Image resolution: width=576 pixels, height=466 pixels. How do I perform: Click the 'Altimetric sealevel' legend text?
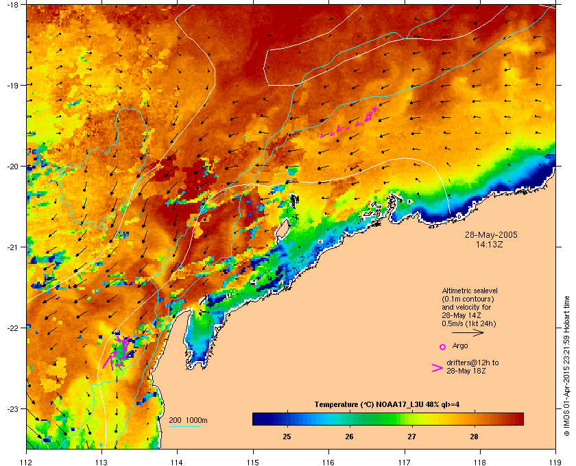tap(470, 291)
